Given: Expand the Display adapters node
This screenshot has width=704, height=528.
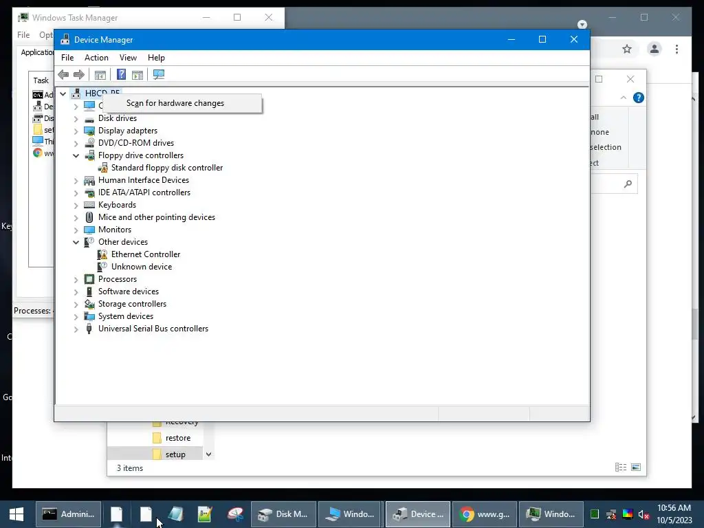Looking at the screenshot, I should pos(76,131).
